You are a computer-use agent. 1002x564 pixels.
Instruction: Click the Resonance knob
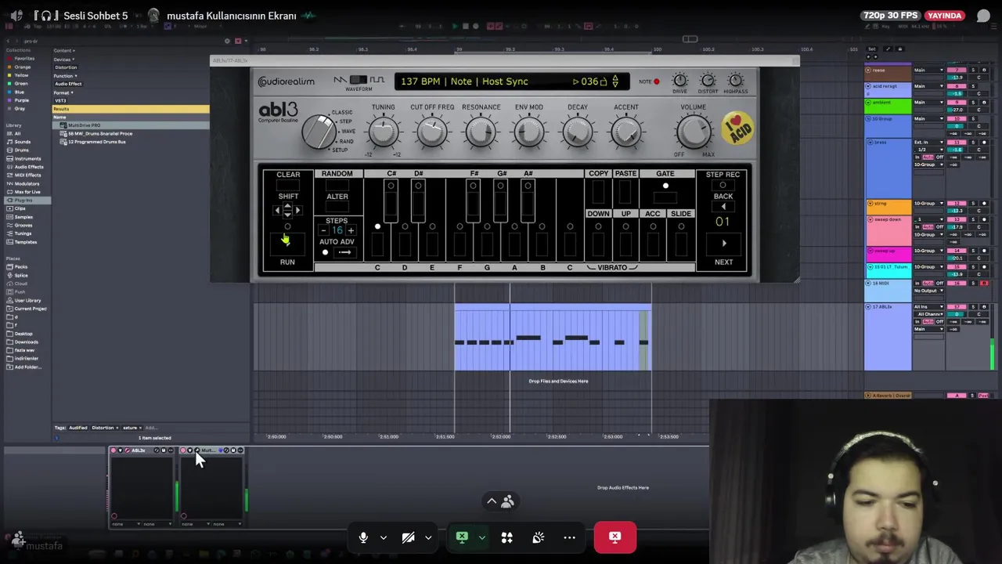coord(481,132)
